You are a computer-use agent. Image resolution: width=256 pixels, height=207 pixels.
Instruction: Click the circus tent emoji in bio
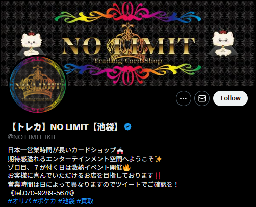120,150
